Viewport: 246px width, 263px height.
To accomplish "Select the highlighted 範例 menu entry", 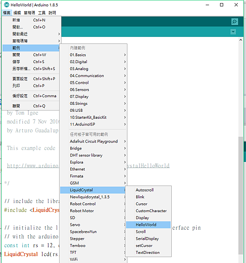I will (x=31, y=48).
